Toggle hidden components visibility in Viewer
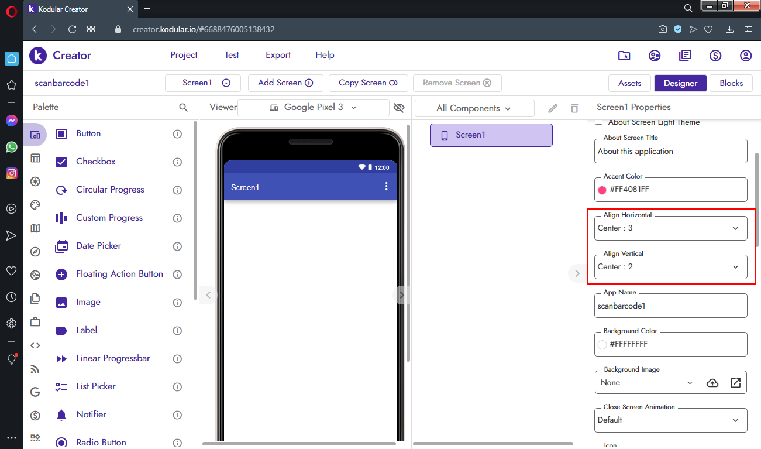This screenshot has width=761, height=449. tap(400, 108)
